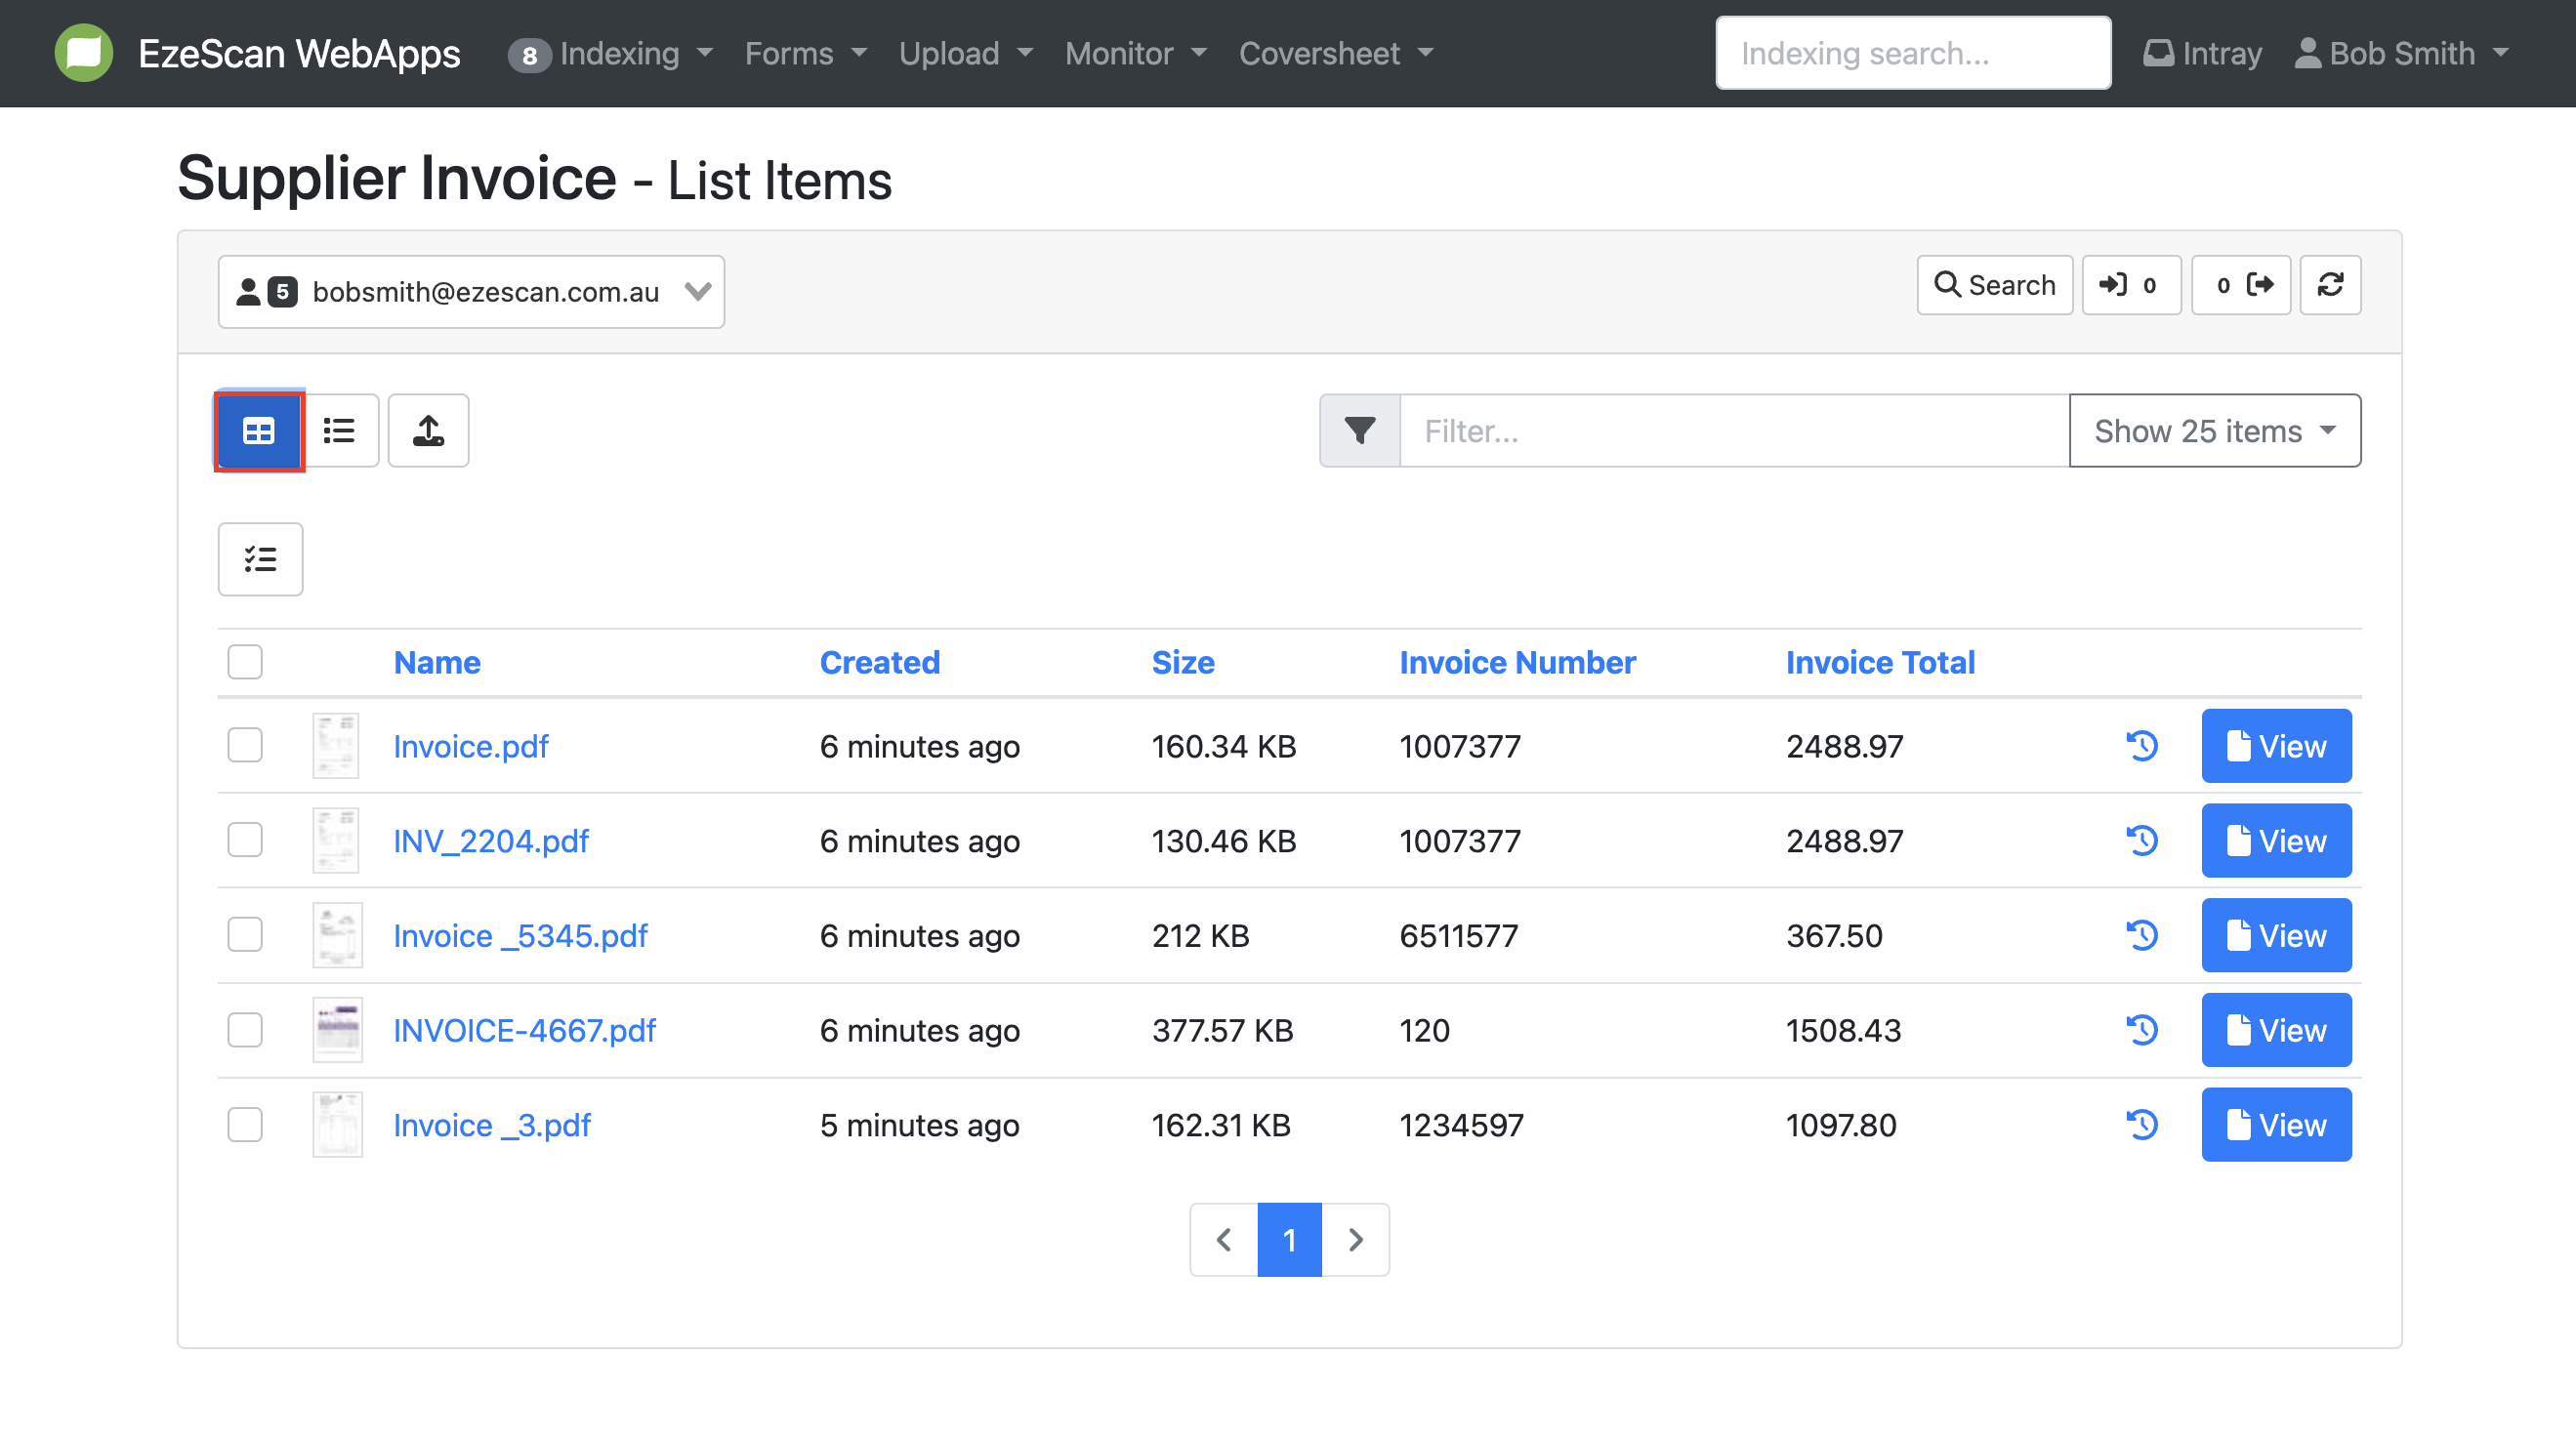Select the Invoice _3.pdf row checkbox

click(x=244, y=1125)
